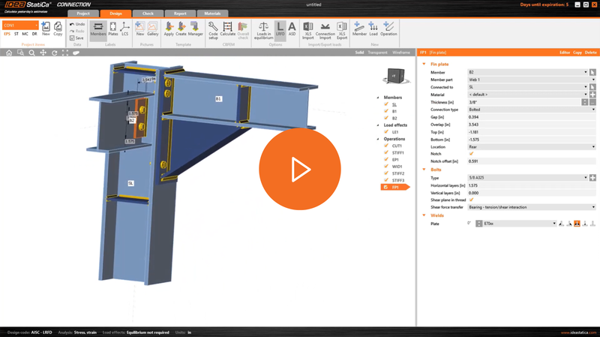Open the Materials tab
This screenshot has width=600, height=337.
coord(212,14)
